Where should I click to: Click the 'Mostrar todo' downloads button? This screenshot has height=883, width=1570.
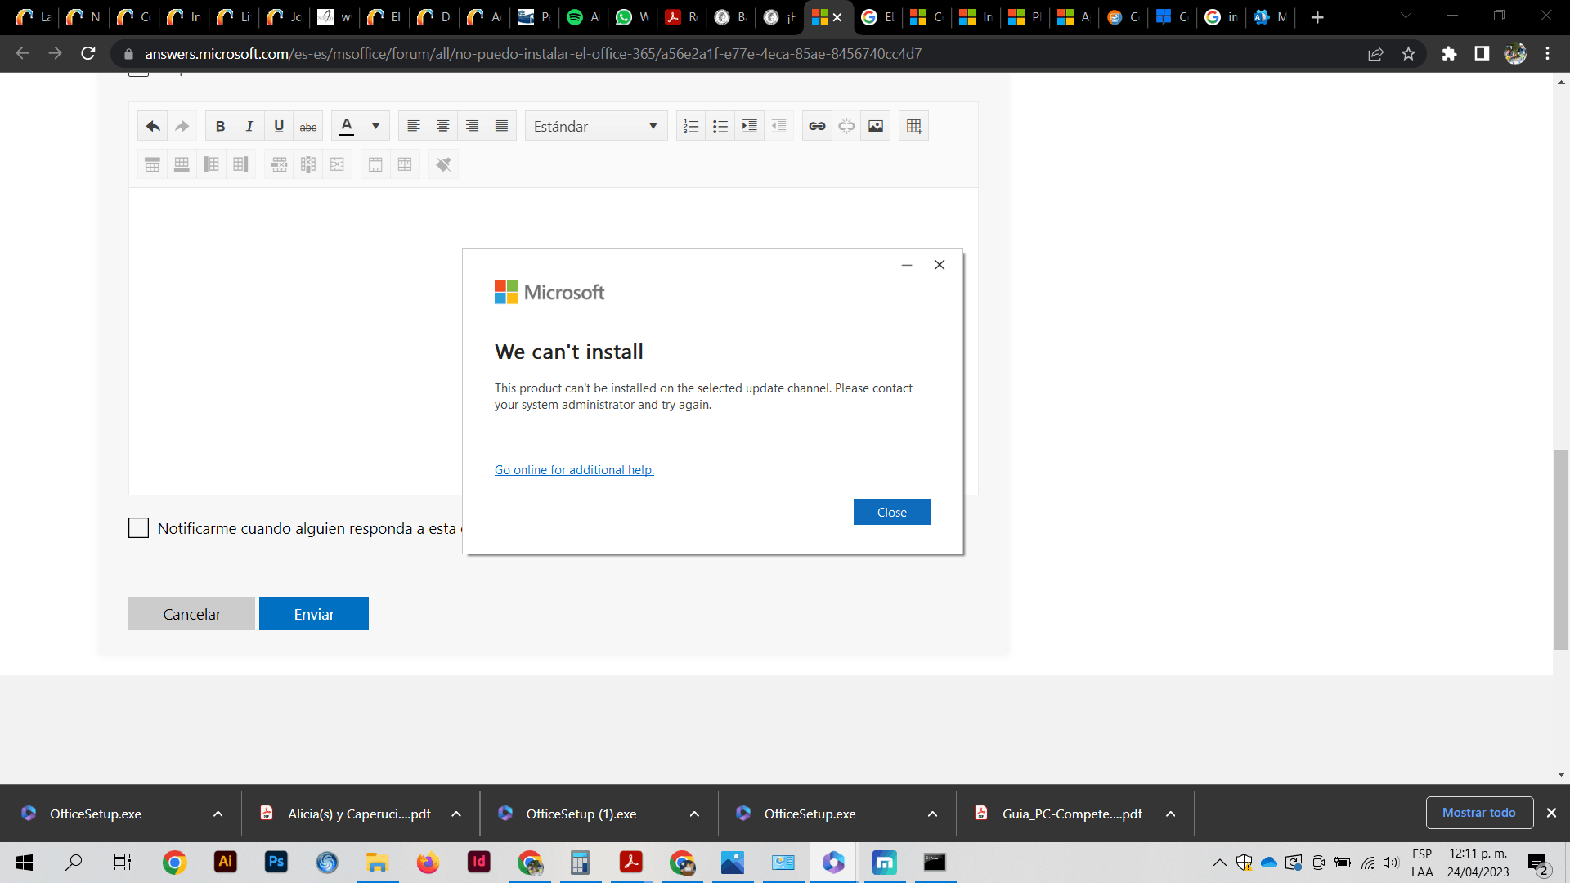click(x=1478, y=813)
